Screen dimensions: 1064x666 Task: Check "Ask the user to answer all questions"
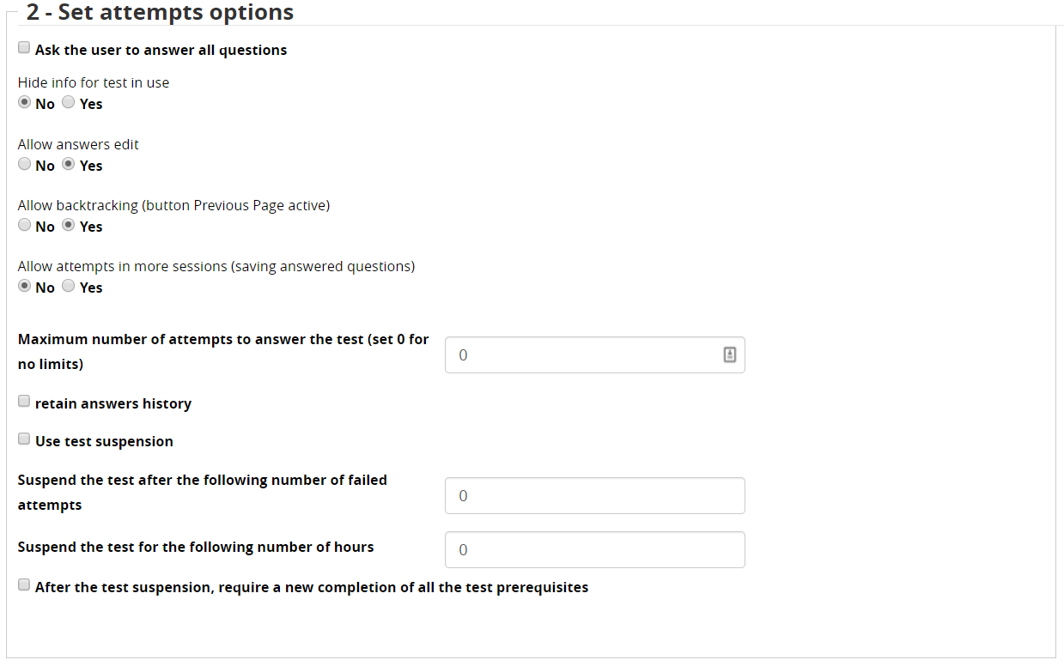(x=23, y=47)
